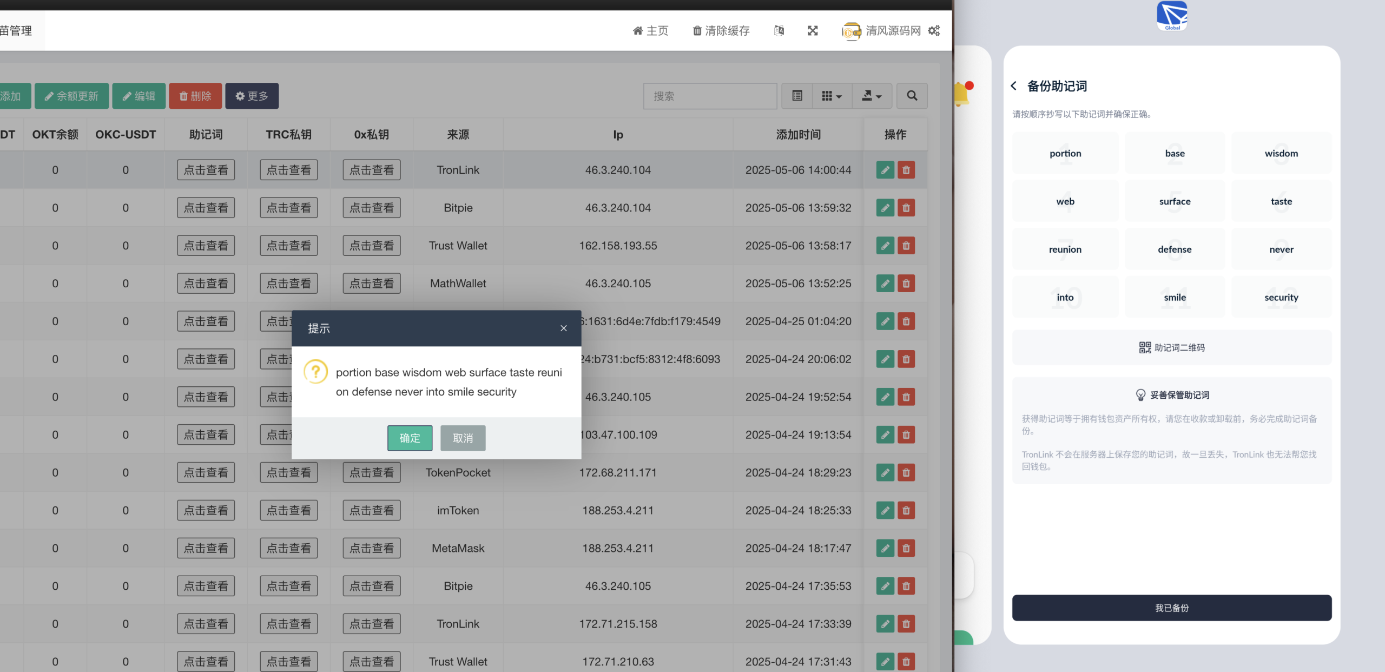Expand the 更多 dropdown button
1385x672 pixels.
coord(252,96)
